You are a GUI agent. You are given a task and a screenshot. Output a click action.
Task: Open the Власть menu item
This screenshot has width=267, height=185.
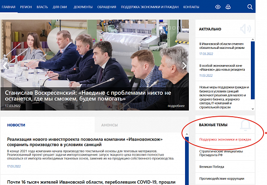click(42, 7)
